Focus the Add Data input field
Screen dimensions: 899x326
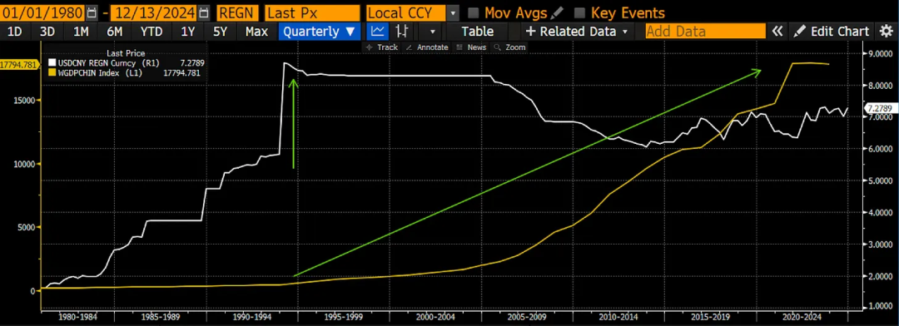click(705, 32)
